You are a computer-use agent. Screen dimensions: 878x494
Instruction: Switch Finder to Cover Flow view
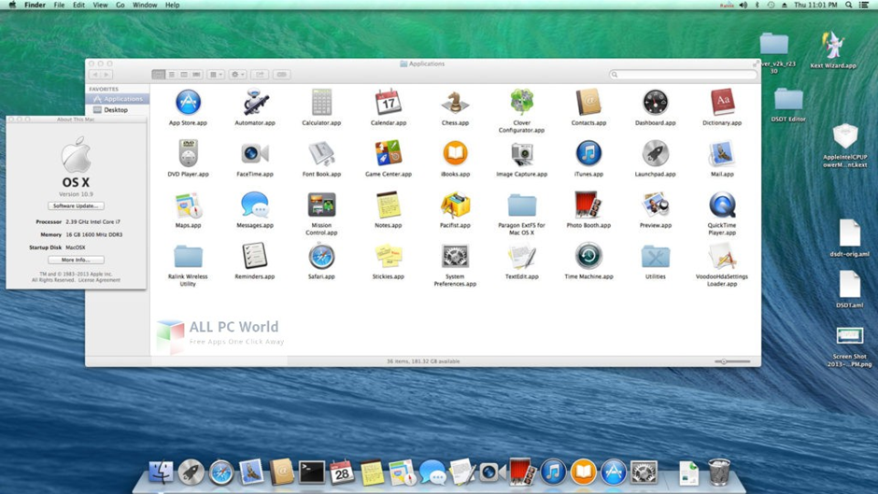coord(196,75)
